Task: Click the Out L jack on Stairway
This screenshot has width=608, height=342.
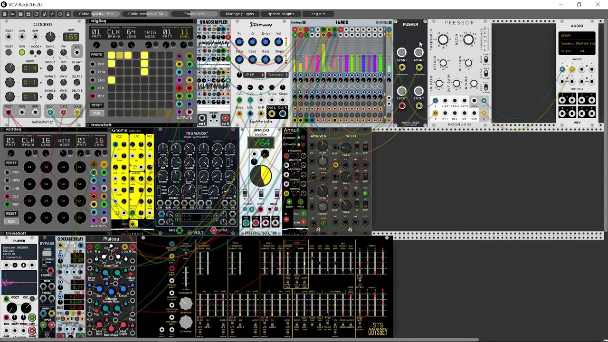Action: (x=272, y=114)
